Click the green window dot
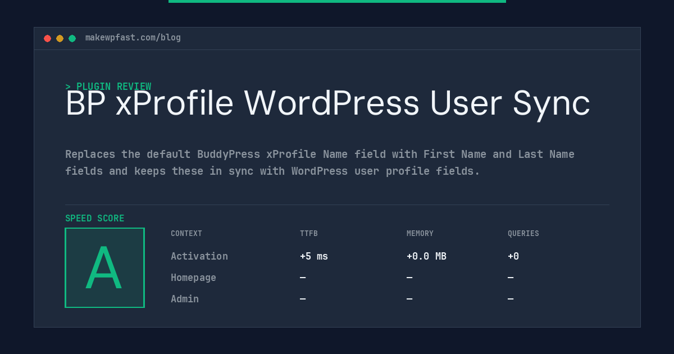Viewport: 674px width, 354px height. click(72, 38)
